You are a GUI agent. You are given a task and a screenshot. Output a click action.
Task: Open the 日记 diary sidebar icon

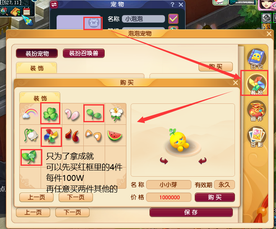coord(257,59)
